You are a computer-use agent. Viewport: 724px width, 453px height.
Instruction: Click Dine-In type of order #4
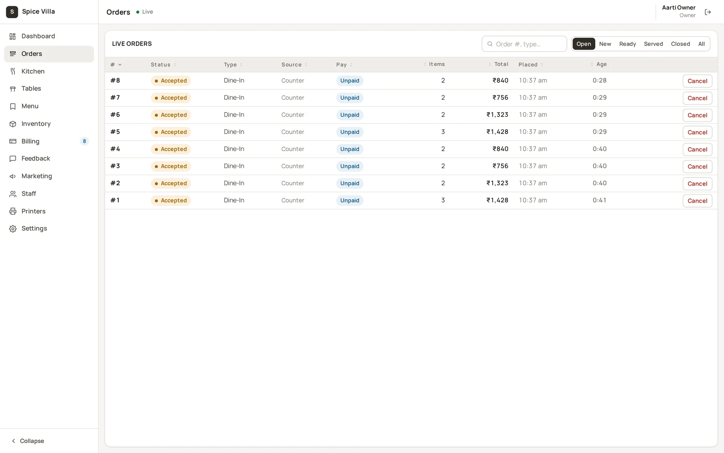[234, 149]
